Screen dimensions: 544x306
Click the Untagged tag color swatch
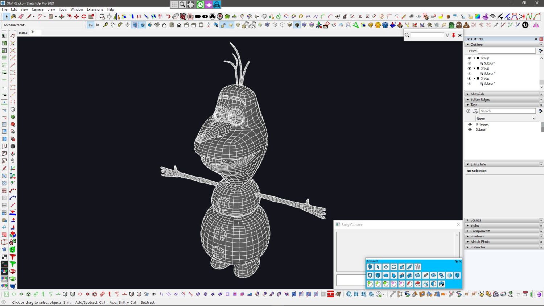coord(542,124)
